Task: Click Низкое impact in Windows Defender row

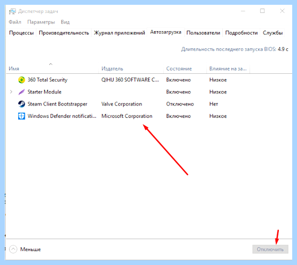Action: 218,116
